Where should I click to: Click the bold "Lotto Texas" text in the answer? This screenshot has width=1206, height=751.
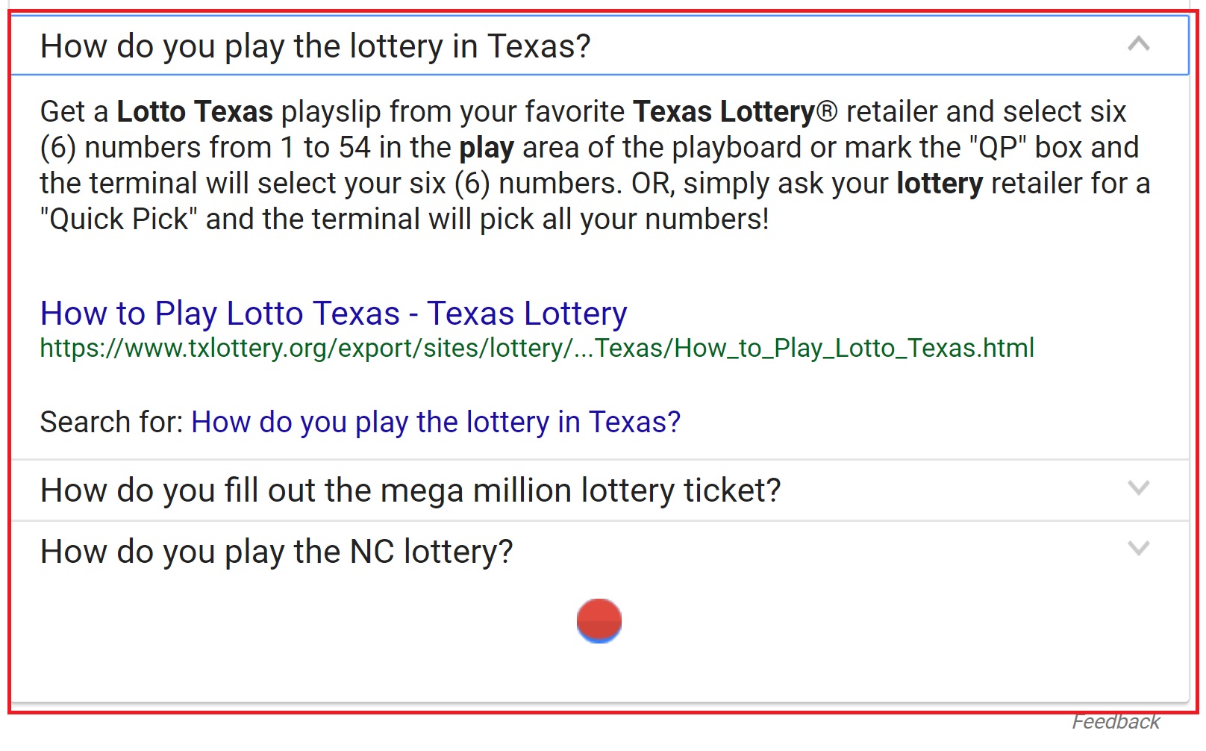click(x=196, y=112)
